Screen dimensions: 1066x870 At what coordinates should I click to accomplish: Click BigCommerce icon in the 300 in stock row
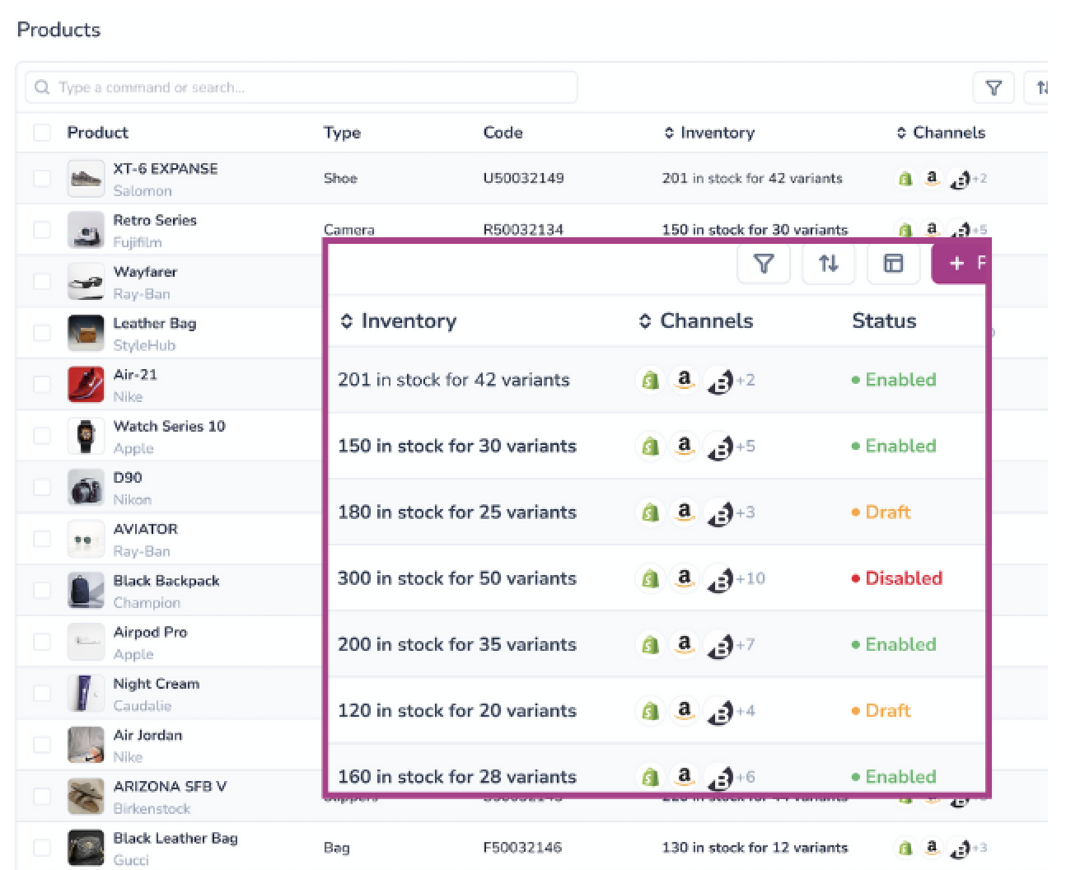click(x=719, y=580)
